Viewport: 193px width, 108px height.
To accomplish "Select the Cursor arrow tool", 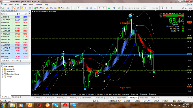I will [162, 8].
